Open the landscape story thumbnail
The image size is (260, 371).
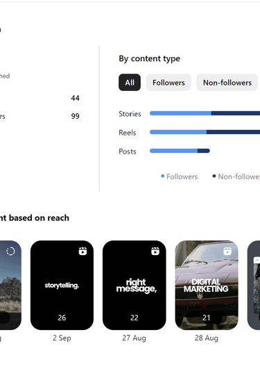[10, 285]
